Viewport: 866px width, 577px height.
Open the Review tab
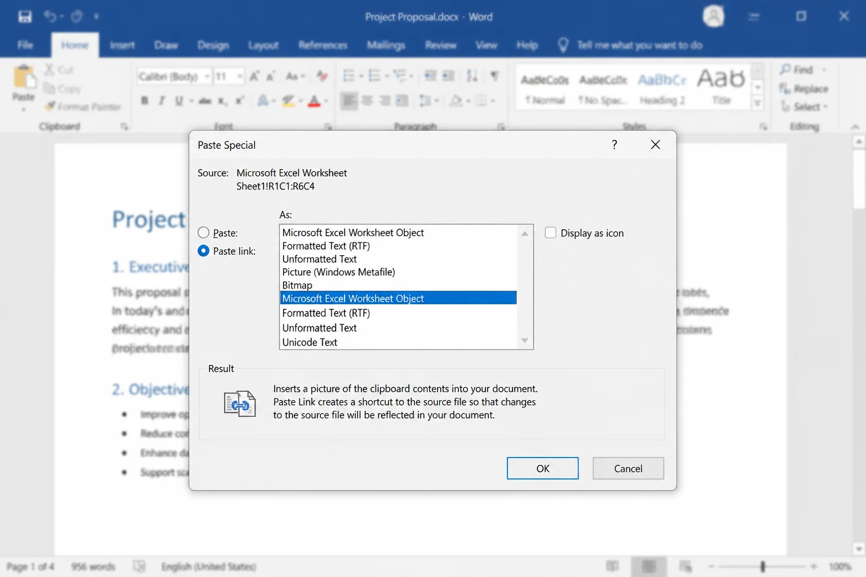[x=440, y=45]
